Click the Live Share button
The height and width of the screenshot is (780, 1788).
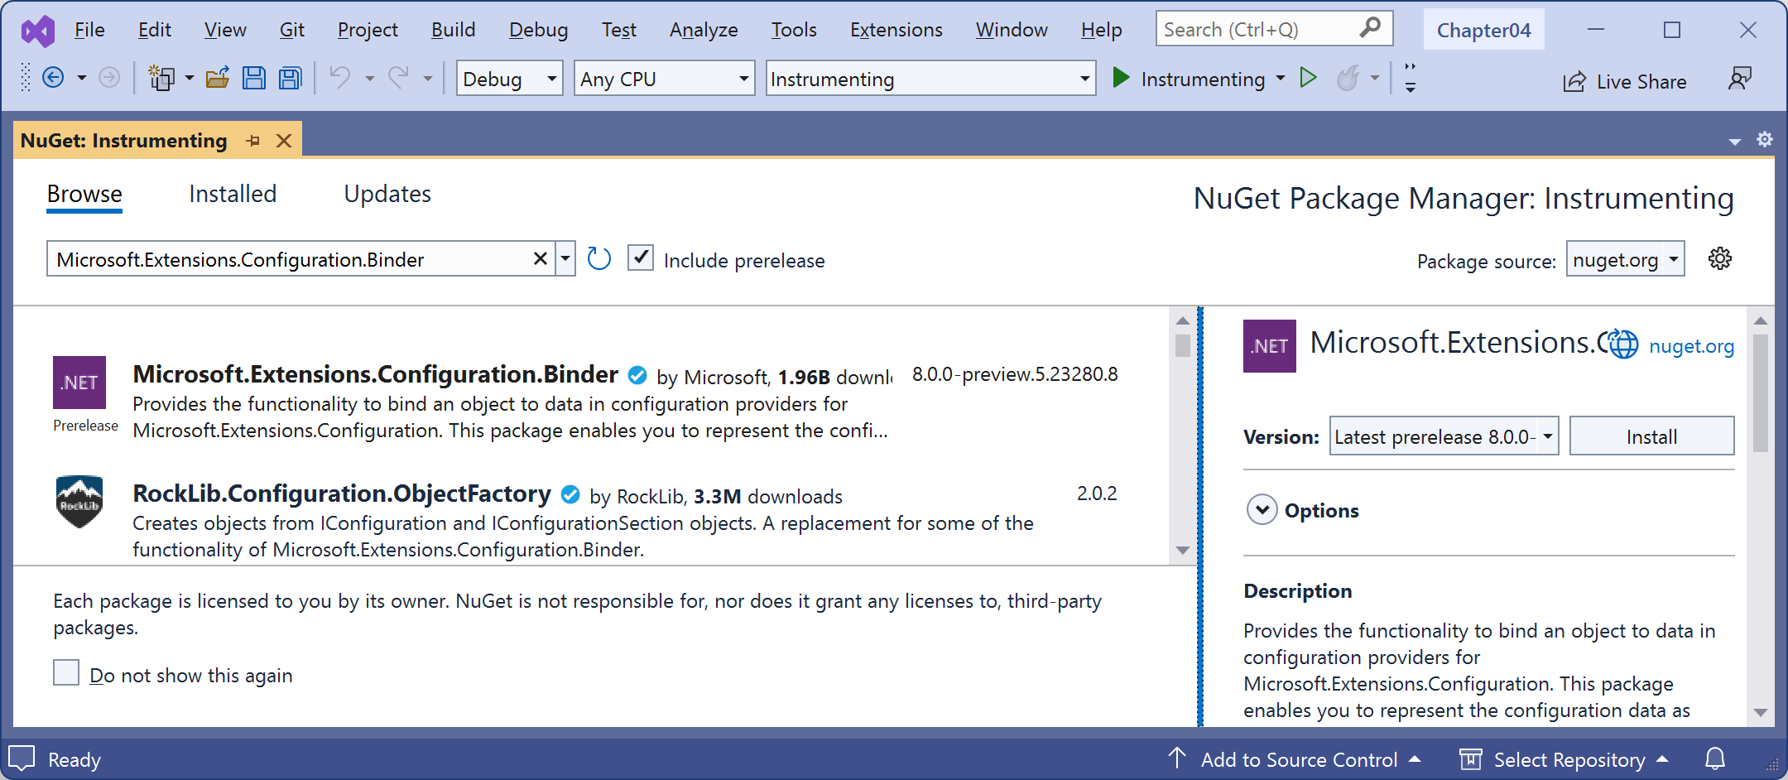(x=1624, y=81)
